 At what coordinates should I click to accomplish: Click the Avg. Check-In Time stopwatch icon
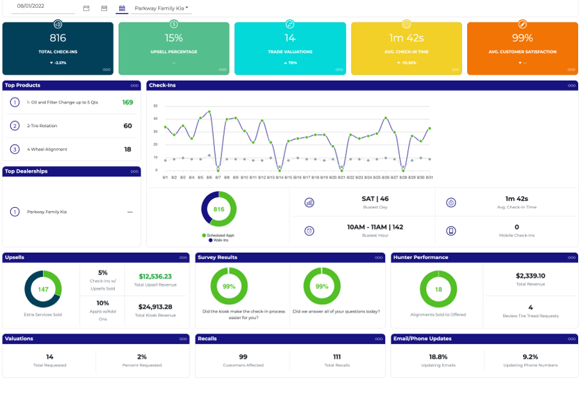(x=450, y=203)
